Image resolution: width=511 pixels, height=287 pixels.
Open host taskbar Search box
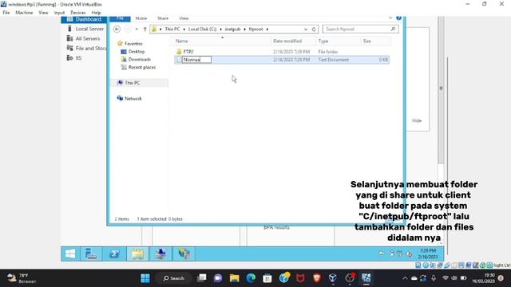[174, 278]
